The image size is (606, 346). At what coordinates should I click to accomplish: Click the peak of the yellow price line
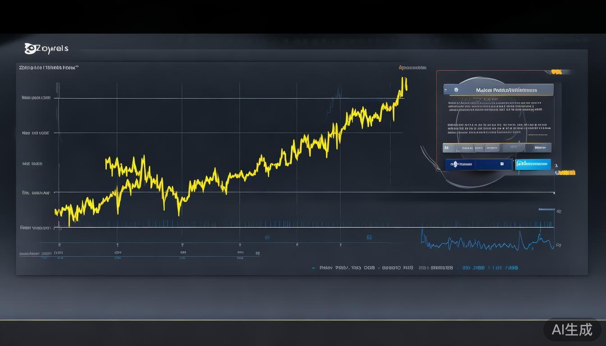402,79
